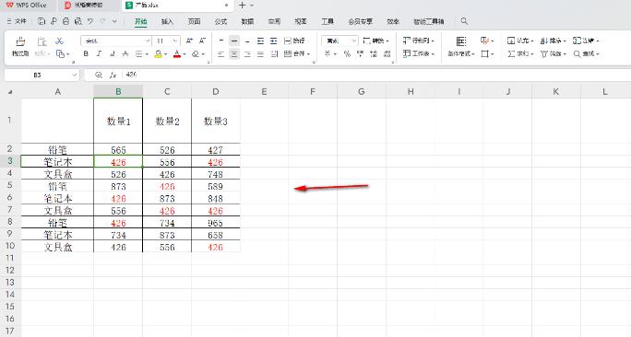Viewport: 631px width, 337px height.
Task: Expand the Name Box B3 dropdown
Action: (74, 76)
